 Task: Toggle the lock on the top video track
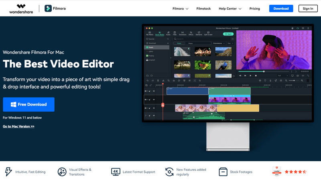click(x=150, y=91)
